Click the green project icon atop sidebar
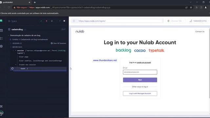This screenshot has height=118, width=210. (x=1, y=21)
